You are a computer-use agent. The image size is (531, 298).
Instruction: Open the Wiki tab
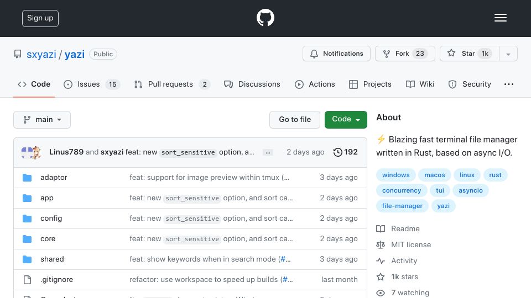click(x=420, y=84)
